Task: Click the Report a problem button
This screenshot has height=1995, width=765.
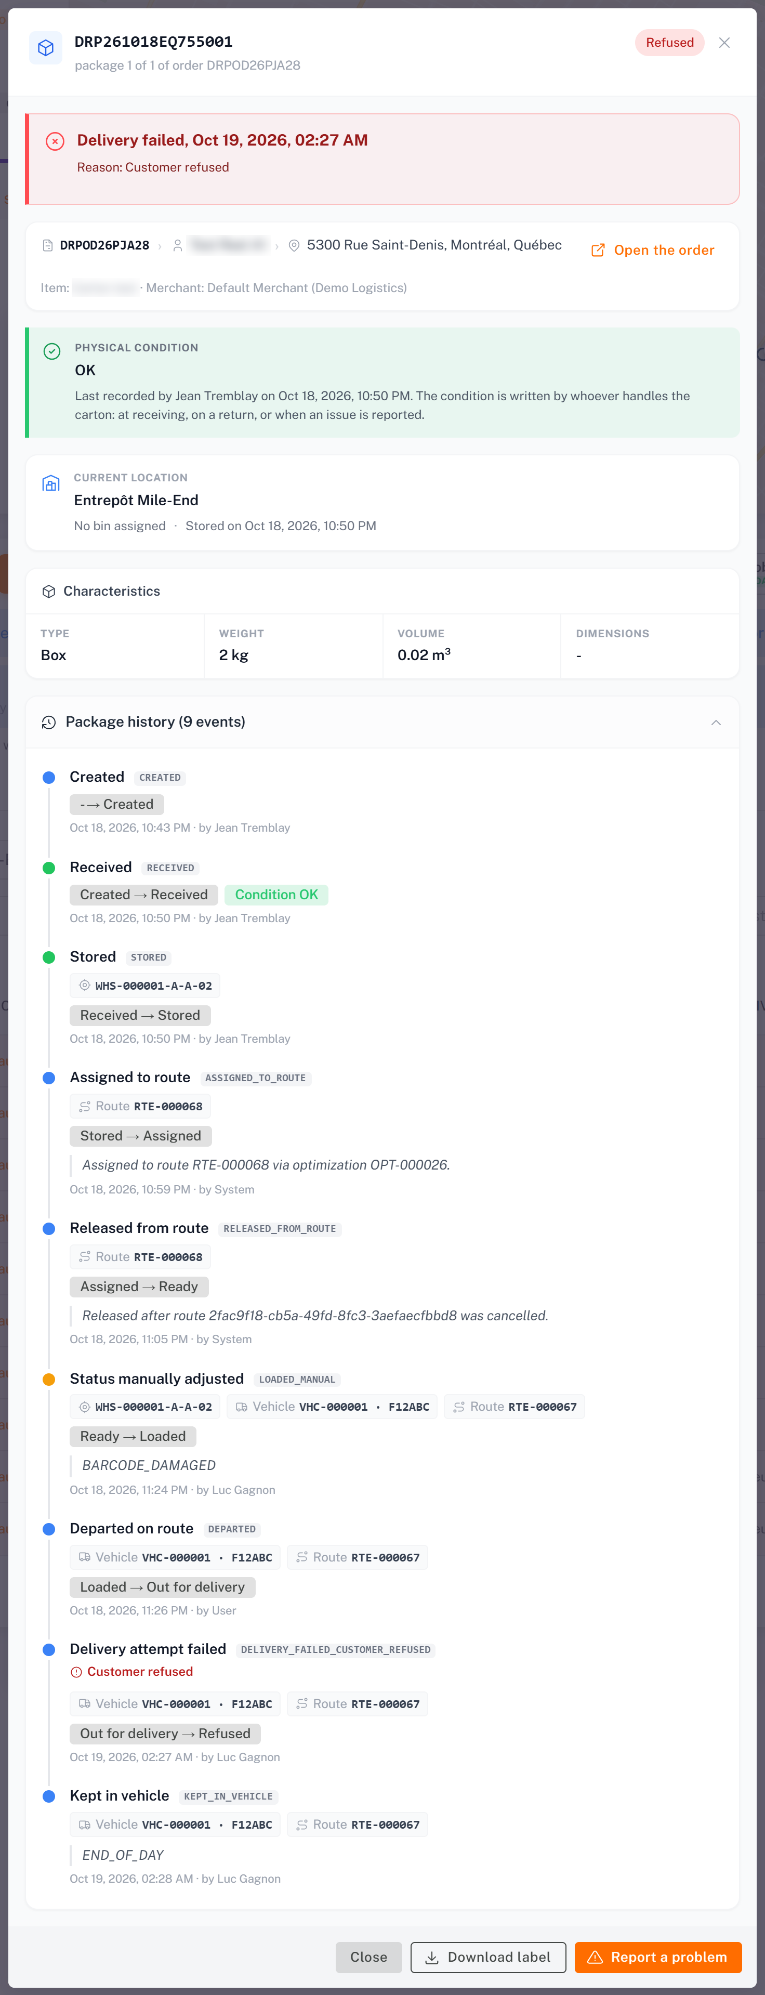Action: (x=657, y=1957)
